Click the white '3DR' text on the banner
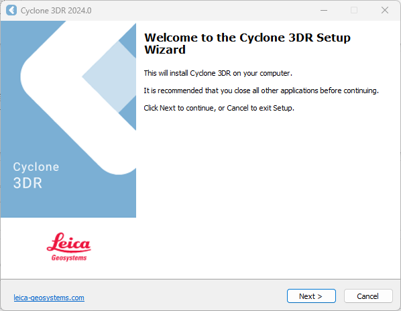The height and width of the screenshot is (311, 401). click(x=27, y=183)
